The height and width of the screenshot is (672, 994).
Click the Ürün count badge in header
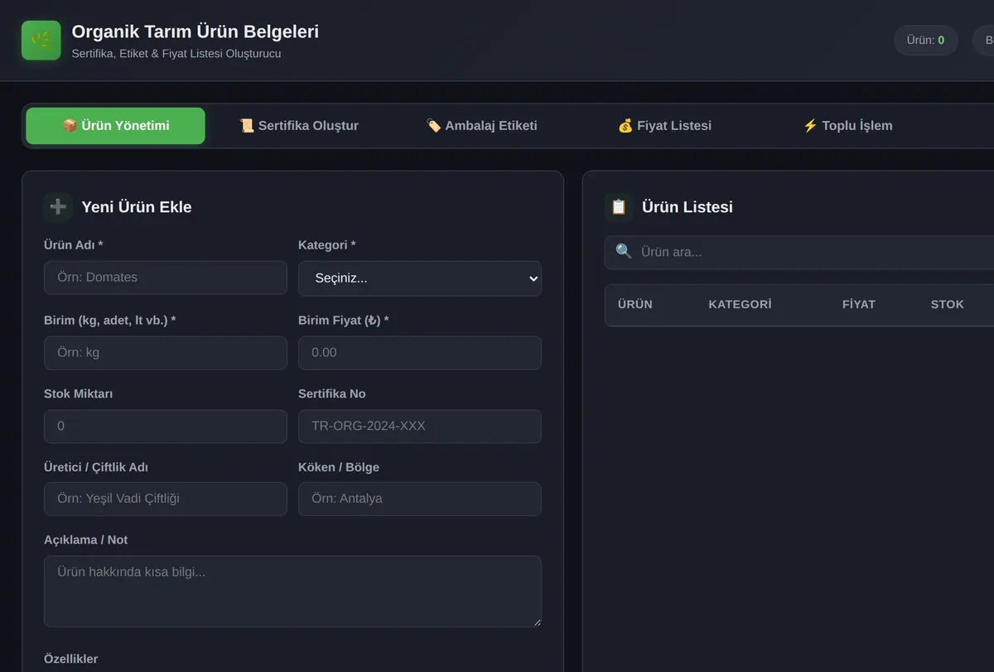(x=925, y=40)
